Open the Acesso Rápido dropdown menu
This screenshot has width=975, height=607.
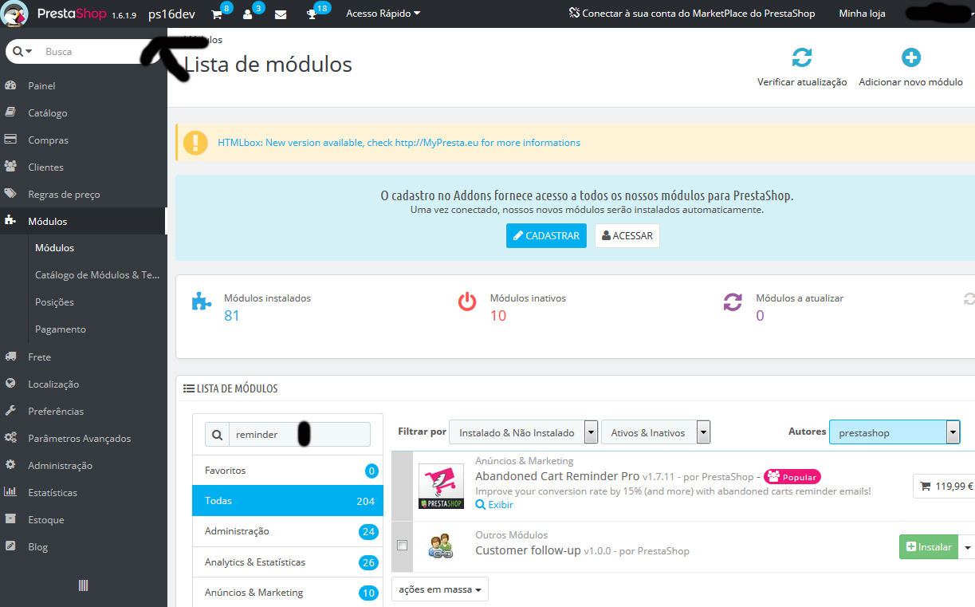[383, 14]
